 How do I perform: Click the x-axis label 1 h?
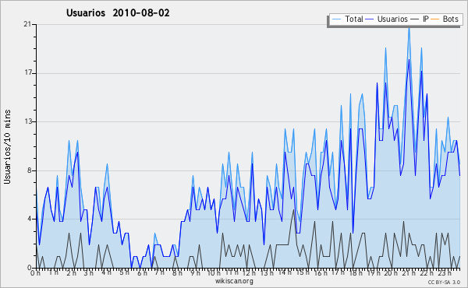pyautogui.click(x=54, y=272)
